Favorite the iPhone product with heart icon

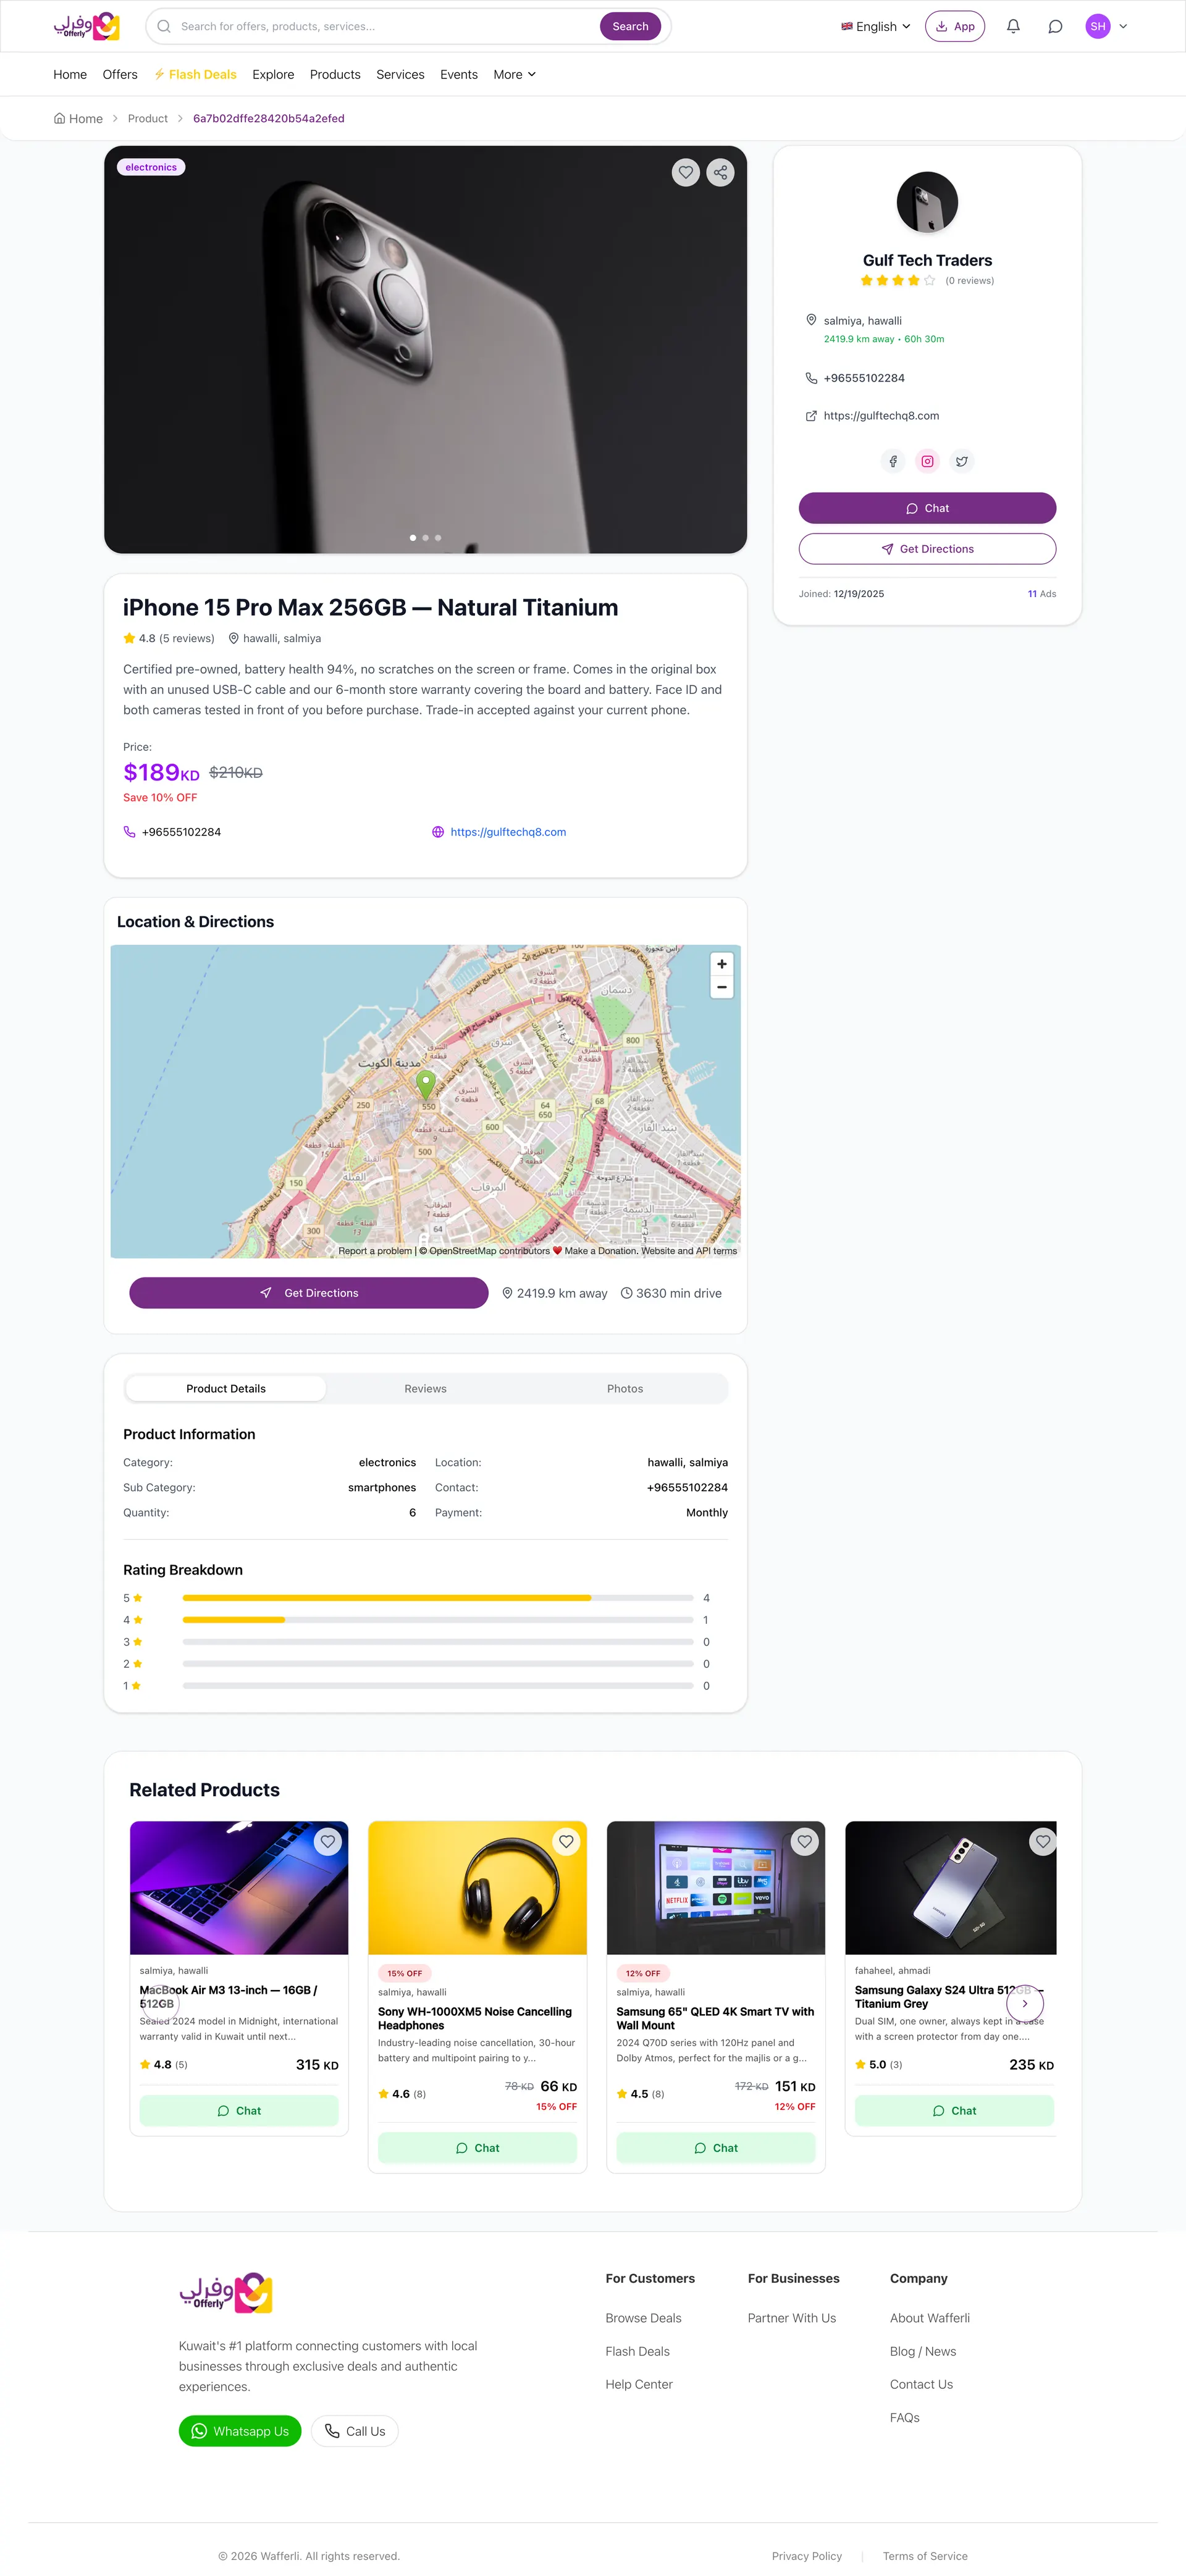(685, 172)
